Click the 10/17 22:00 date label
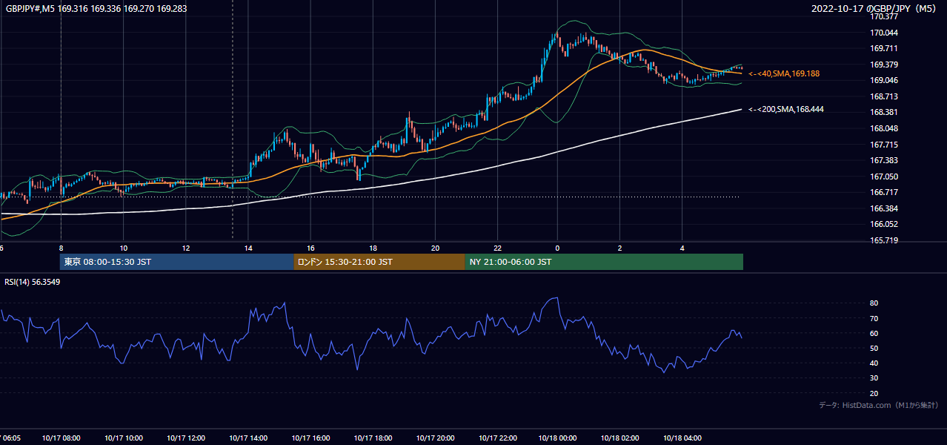 coord(497,438)
